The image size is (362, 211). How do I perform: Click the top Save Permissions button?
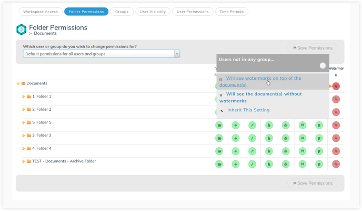(x=313, y=48)
